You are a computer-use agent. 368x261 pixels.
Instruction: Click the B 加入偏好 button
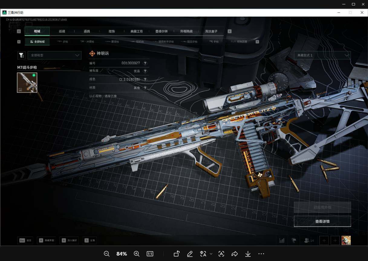(x=69, y=240)
